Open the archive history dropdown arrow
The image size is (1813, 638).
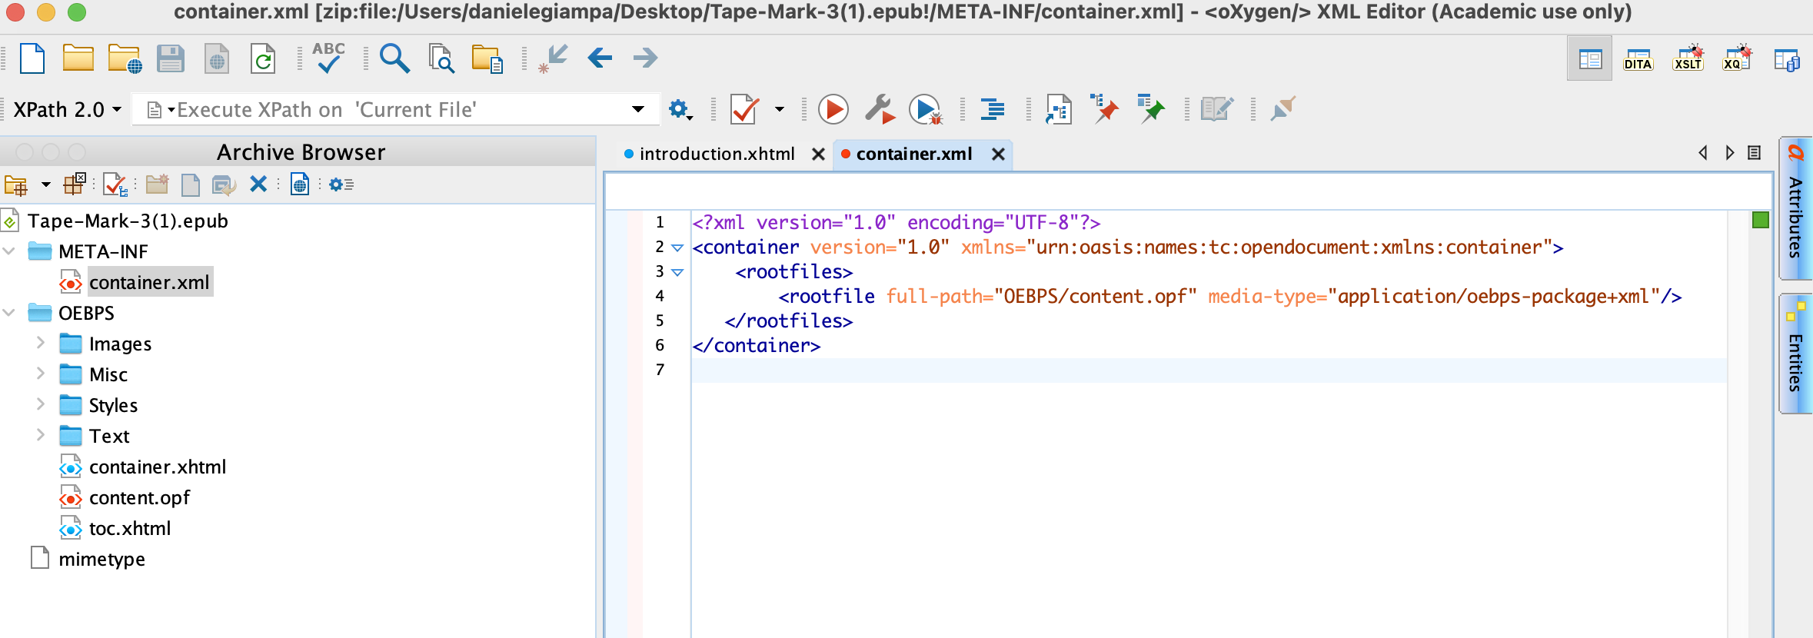[46, 184]
